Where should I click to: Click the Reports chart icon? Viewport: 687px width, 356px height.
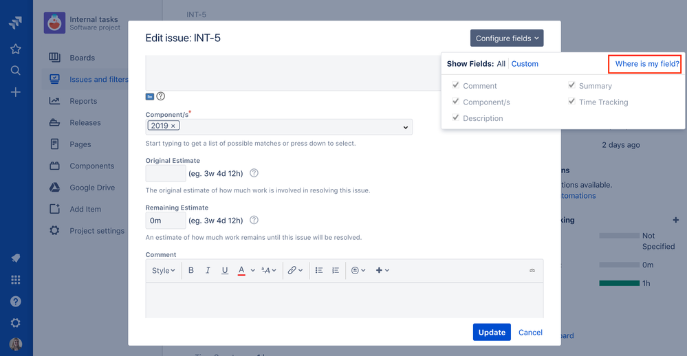tap(54, 101)
